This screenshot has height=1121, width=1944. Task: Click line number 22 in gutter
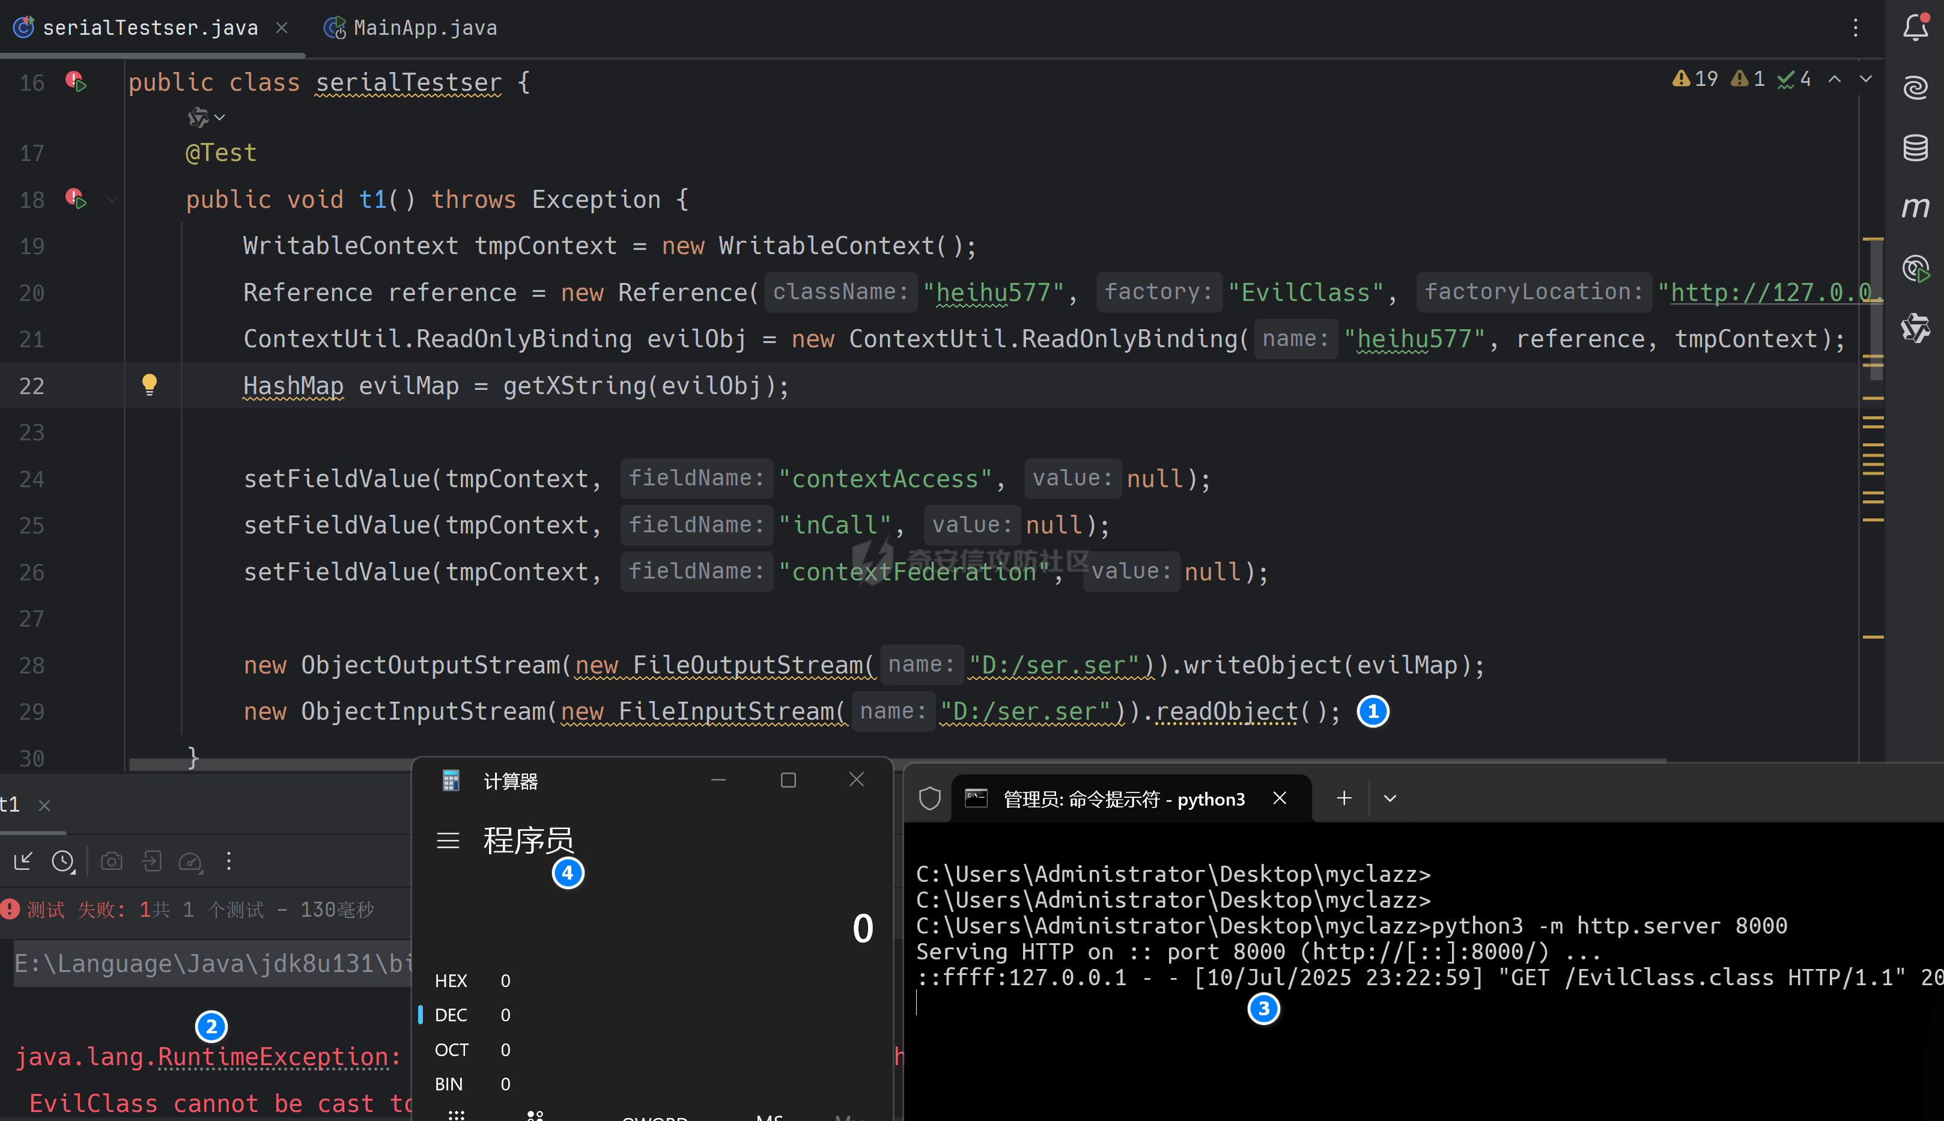tap(32, 386)
